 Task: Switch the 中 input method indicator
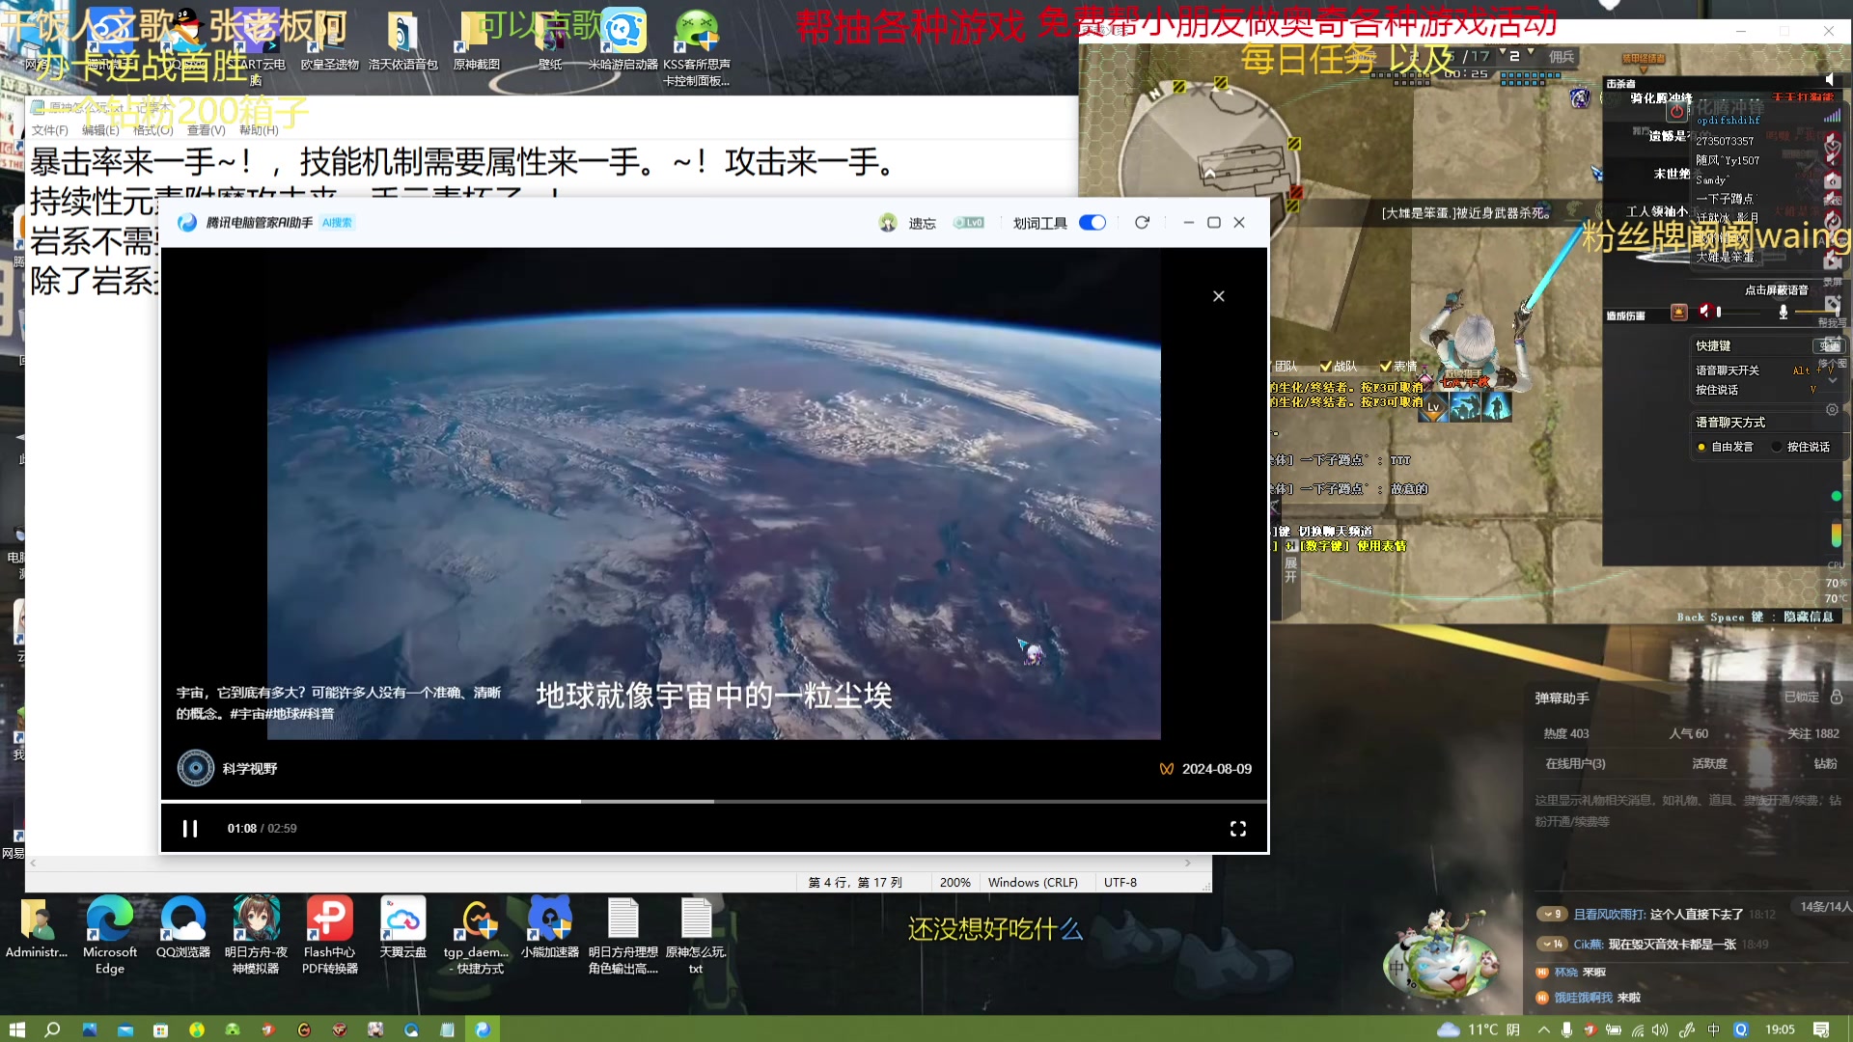tap(1714, 1029)
